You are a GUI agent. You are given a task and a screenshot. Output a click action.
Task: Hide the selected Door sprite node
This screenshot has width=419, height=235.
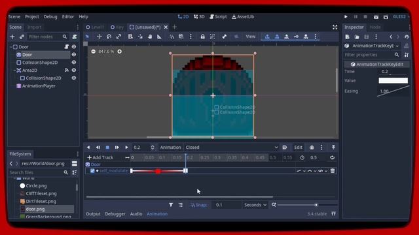tap(74, 55)
